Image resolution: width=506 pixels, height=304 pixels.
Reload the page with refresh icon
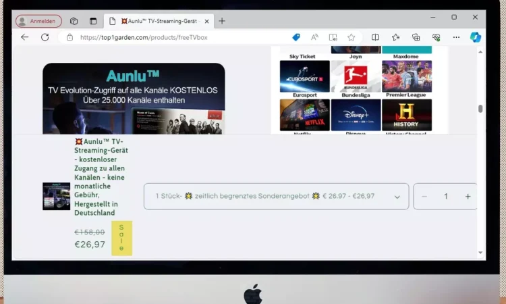45,37
